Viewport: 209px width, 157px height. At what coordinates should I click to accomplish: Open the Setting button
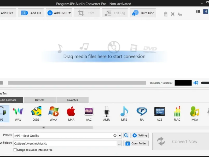tap(140, 135)
